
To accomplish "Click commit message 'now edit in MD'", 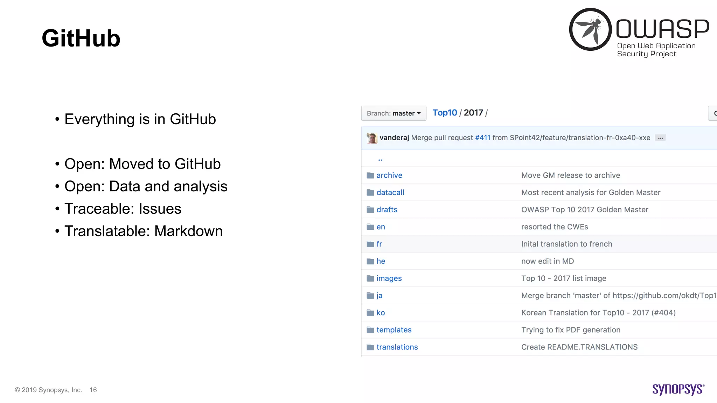I will coord(548,261).
